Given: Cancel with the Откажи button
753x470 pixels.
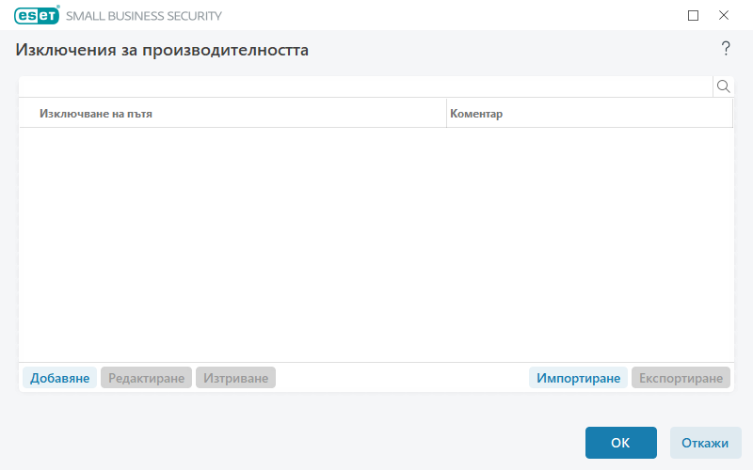Looking at the screenshot, I should tap(705, 443).
